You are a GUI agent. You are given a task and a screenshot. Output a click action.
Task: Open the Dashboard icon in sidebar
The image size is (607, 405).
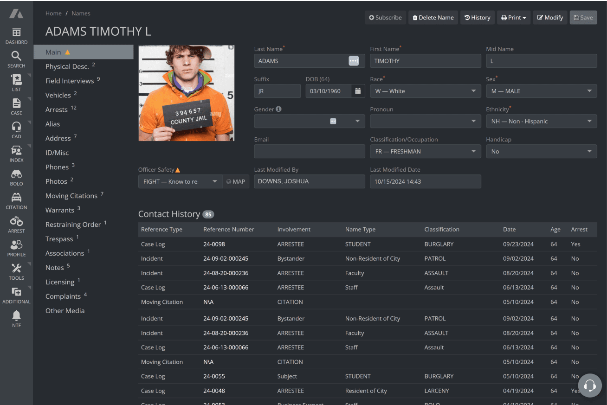pos(16,32)
